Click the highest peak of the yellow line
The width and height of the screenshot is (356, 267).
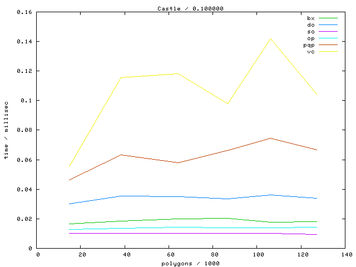[270, 39]
